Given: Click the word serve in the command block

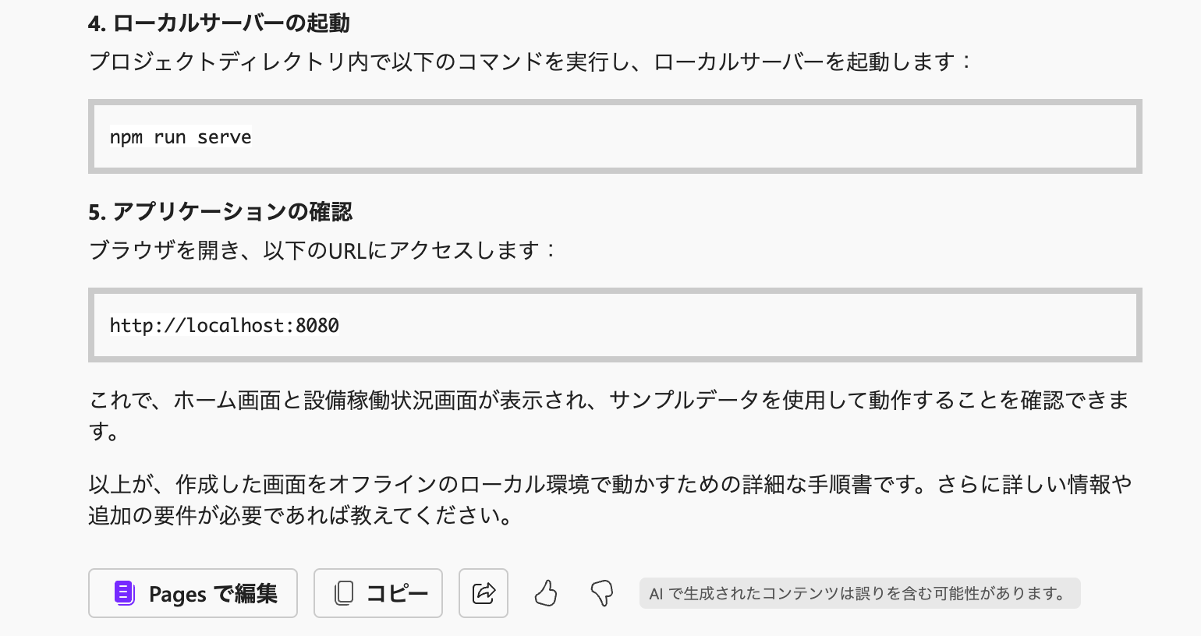Looking at the screenshot, I should coord(225,137).
